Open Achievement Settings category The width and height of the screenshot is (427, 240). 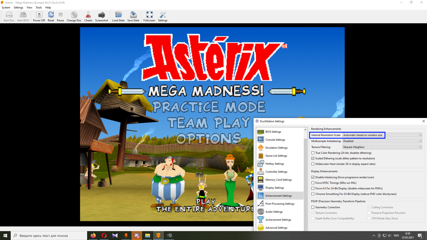tap(280, 220)
